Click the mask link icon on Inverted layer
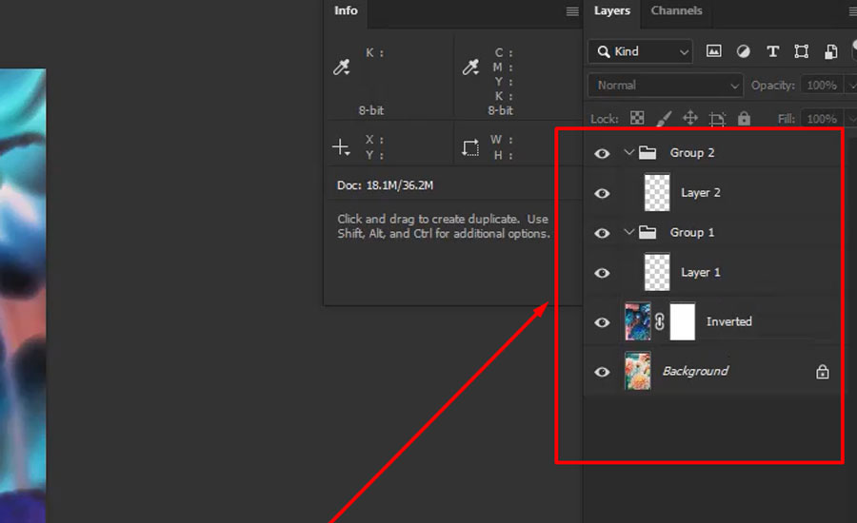This screenshot has width=857, height=523. click(660, 321)
